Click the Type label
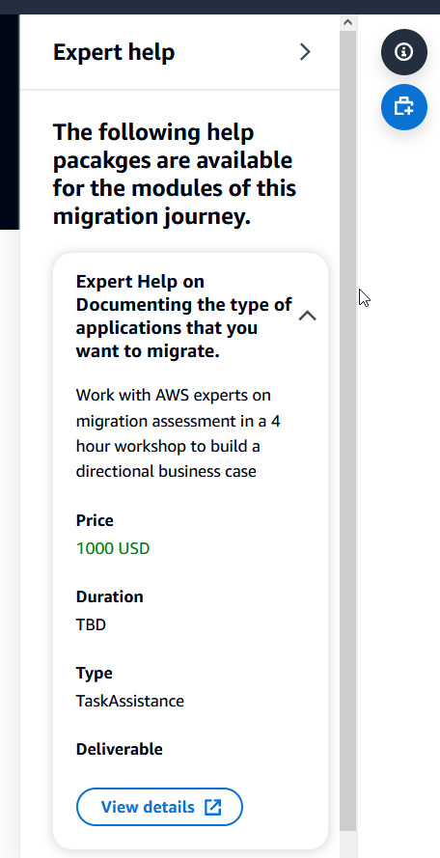Viewport: 440px width, 858px height. (95, 673)
